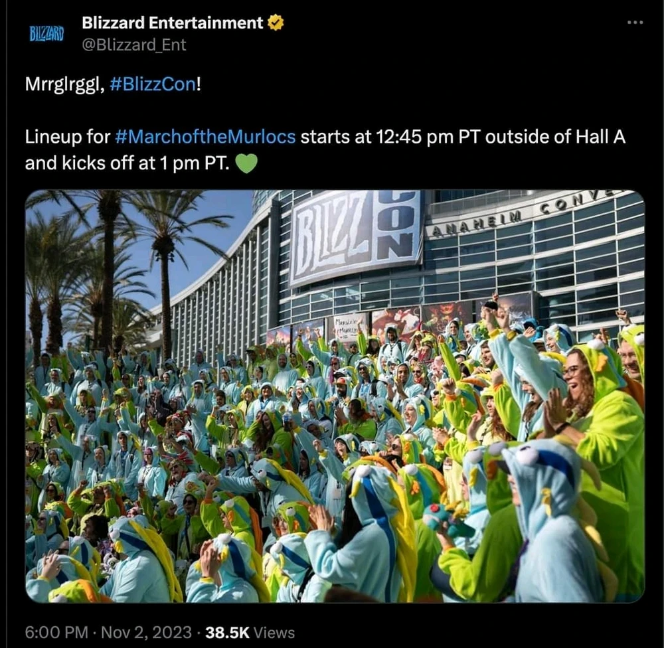Screen dimensions: 664x648
Task: Click the 6:00 PM timestamp
Action: (x=56, y=632)
